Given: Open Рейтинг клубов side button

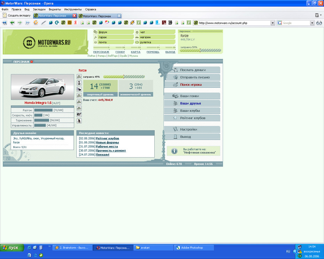Looking at the screenshot, I should click(x=192, y=118).
